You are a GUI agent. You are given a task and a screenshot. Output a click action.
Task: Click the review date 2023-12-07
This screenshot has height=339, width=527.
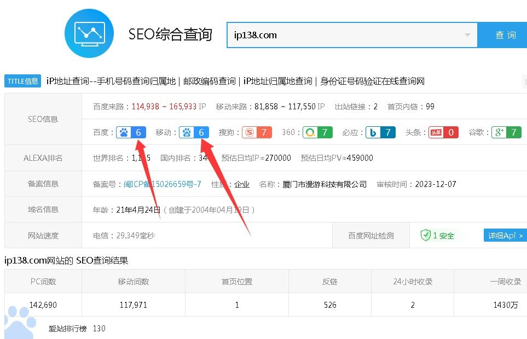point(436,184)
